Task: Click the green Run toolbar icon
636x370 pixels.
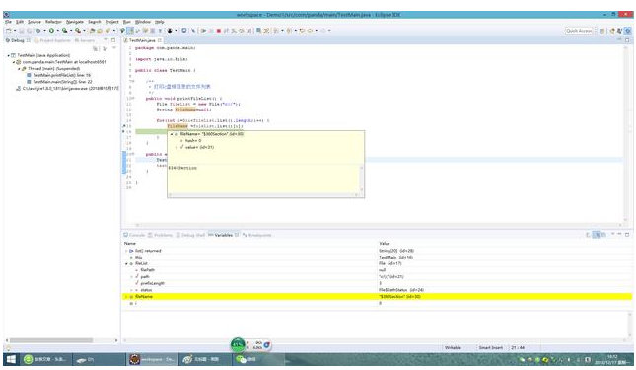Action: [x=51, y=31]
